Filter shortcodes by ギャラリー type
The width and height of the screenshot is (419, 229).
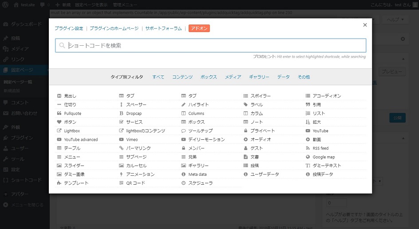click(x=259, y=77)
